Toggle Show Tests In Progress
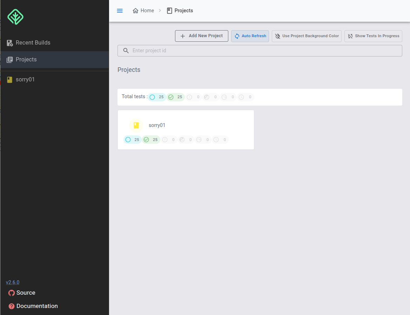Screen dimensions: 410x315 tap(373, 36)
